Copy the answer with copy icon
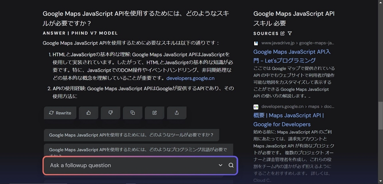The image size is (383, 184). (x=132, y=113)
